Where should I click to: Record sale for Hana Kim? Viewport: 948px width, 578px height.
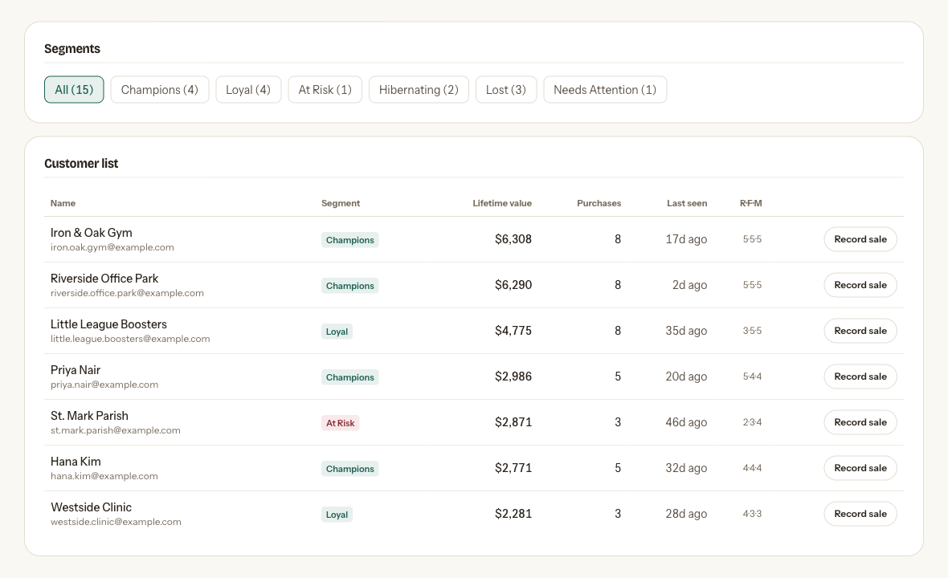pyautogui.click(x=860, y=468)
